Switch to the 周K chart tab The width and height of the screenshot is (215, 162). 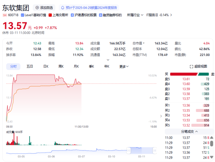pyautogui.click(x=61, y=67)
